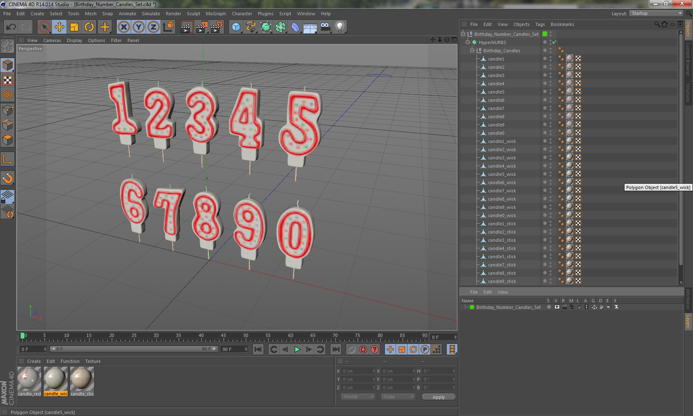Viewport: 693px width, 416px height.
Task: Open the Render Settings
Action: (x=217, y=27)
